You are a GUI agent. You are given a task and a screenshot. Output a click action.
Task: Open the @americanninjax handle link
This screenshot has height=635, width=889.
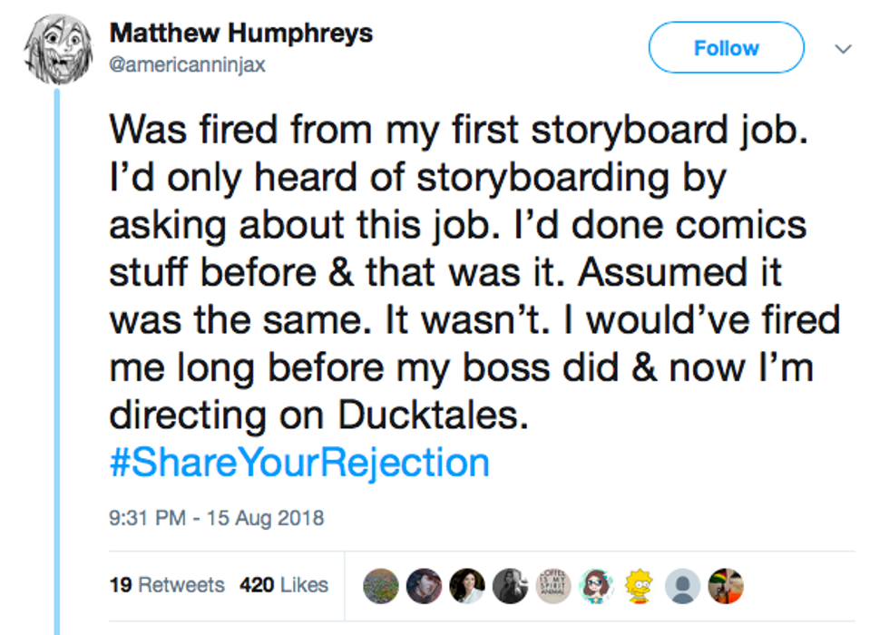pos(187,66)
